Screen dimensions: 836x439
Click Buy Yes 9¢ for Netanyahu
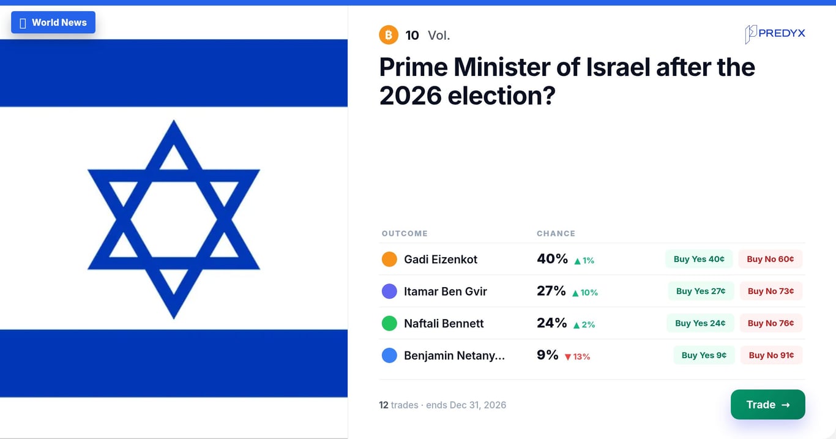click(704, 355)
